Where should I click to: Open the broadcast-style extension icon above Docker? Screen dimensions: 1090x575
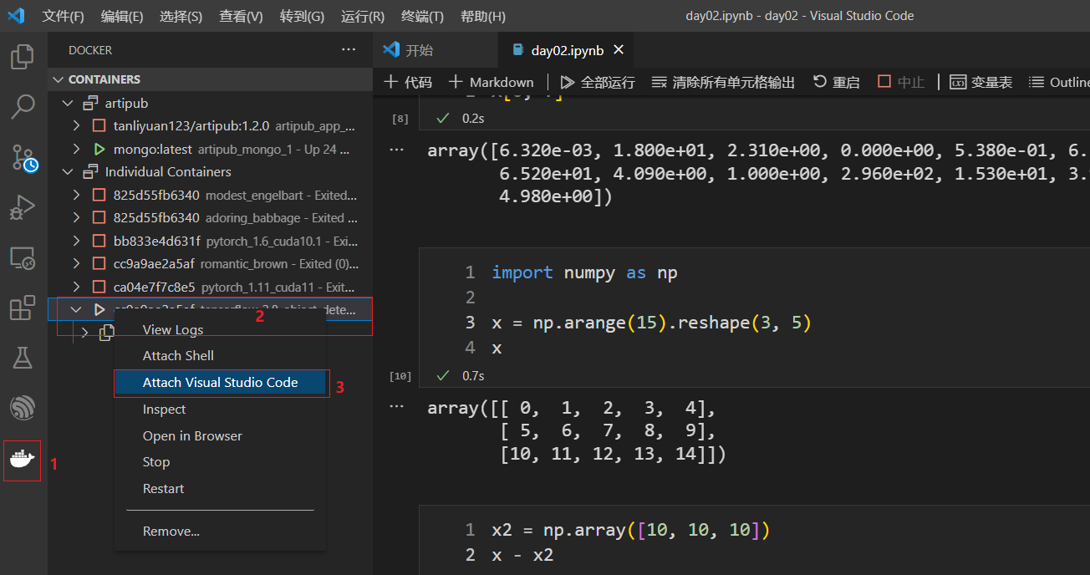[x=22, y=408]
